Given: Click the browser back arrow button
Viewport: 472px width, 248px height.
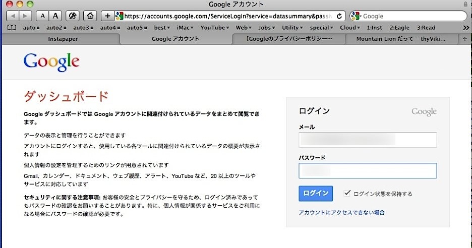Looking at the screenshot, I should 11,16.
